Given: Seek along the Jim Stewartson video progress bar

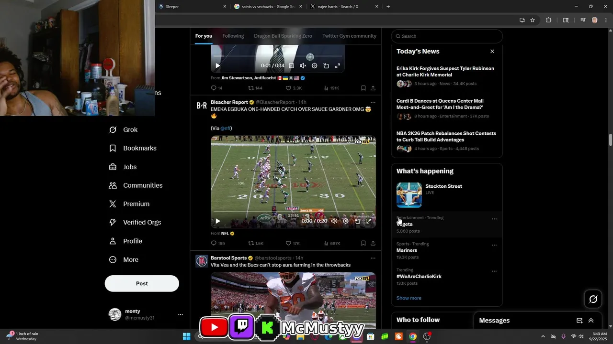Looking at the screenshot, I should point(278,56).
